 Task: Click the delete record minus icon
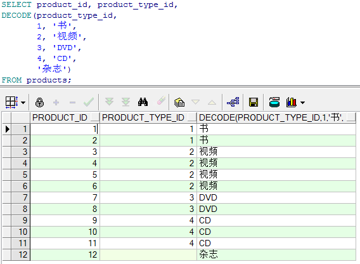click(x=72, y=102)
